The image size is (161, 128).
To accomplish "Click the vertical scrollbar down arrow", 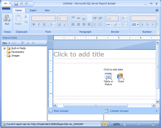I will pos(157,101).
